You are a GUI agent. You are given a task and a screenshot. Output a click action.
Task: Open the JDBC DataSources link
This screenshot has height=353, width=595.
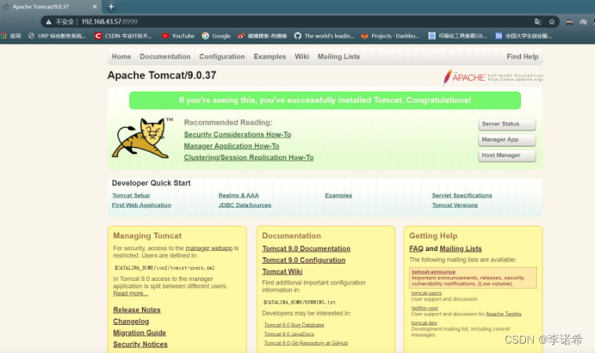[x=245, y=205]
